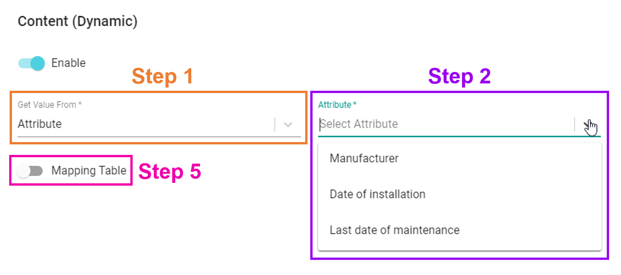Click the Content (Dynamic) section heading
Screen dimensions: 621x275
click(78, 22)
